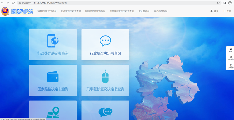This screenshot has width=234, height=120.
Task: Open the browser profile avatar icon
Action: (x=230, y=3)
